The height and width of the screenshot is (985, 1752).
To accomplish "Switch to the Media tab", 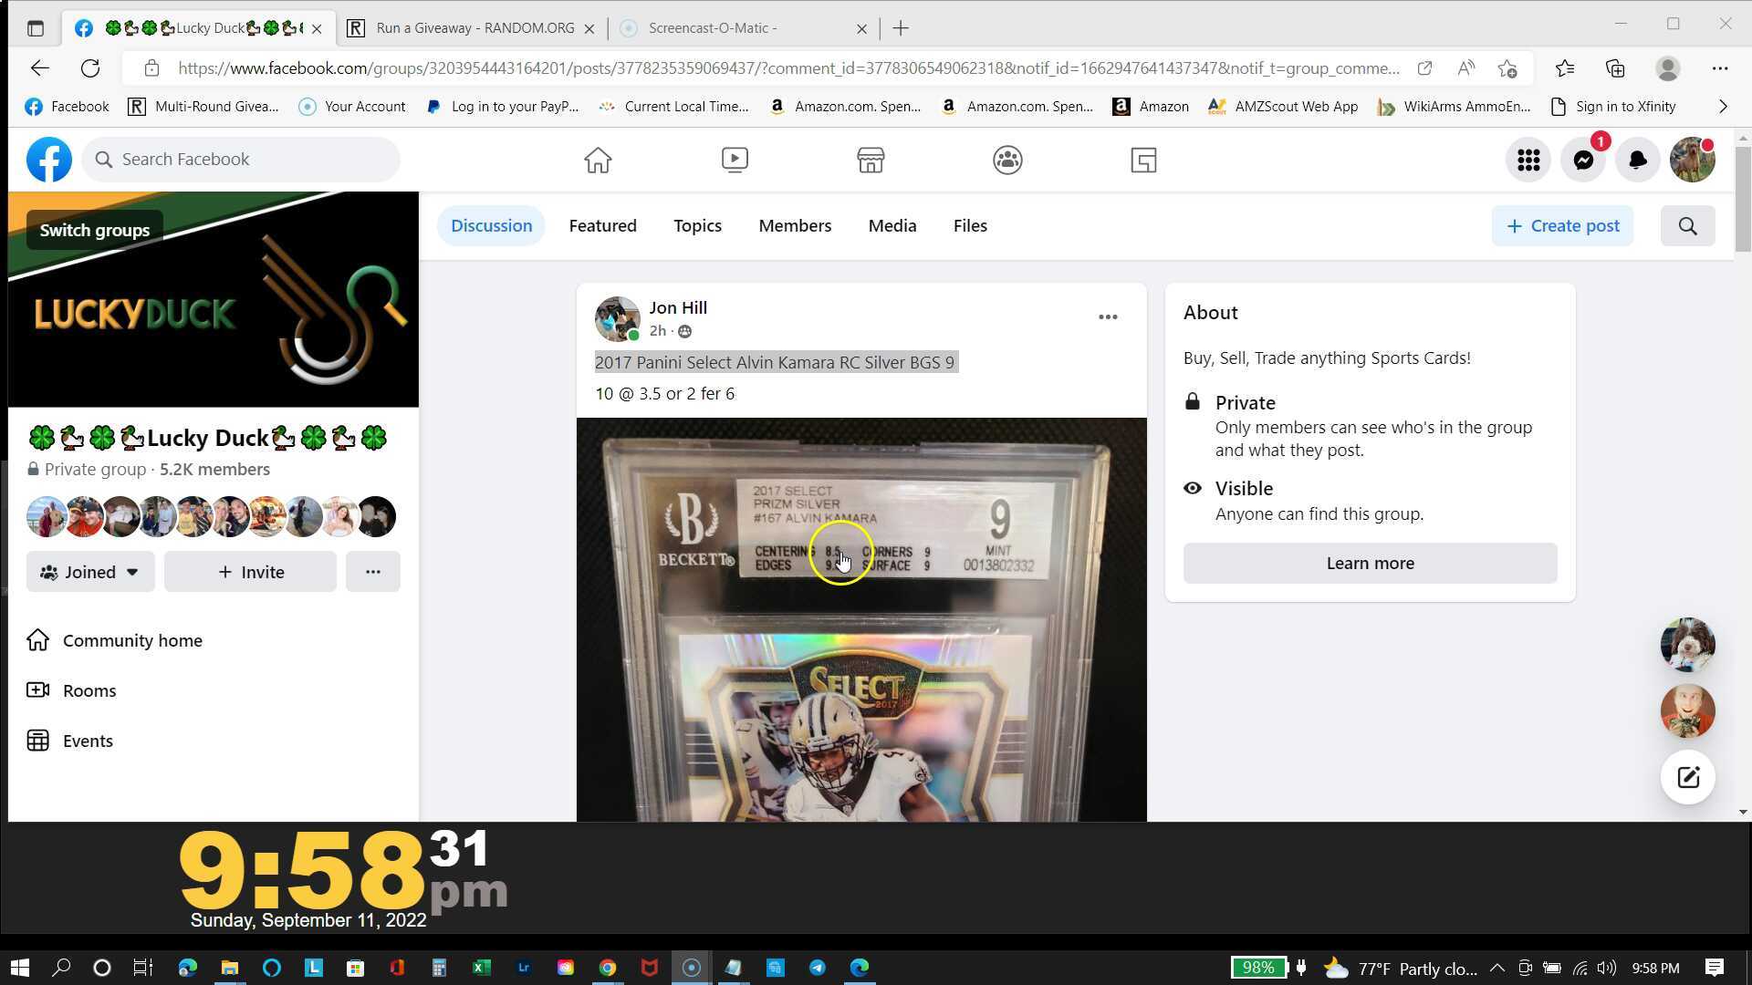I will 892,226.
